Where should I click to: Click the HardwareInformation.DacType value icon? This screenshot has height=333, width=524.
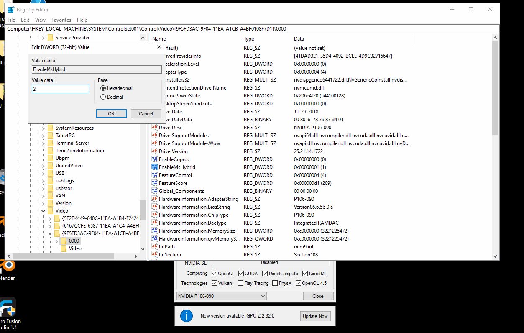pos(155,223)
